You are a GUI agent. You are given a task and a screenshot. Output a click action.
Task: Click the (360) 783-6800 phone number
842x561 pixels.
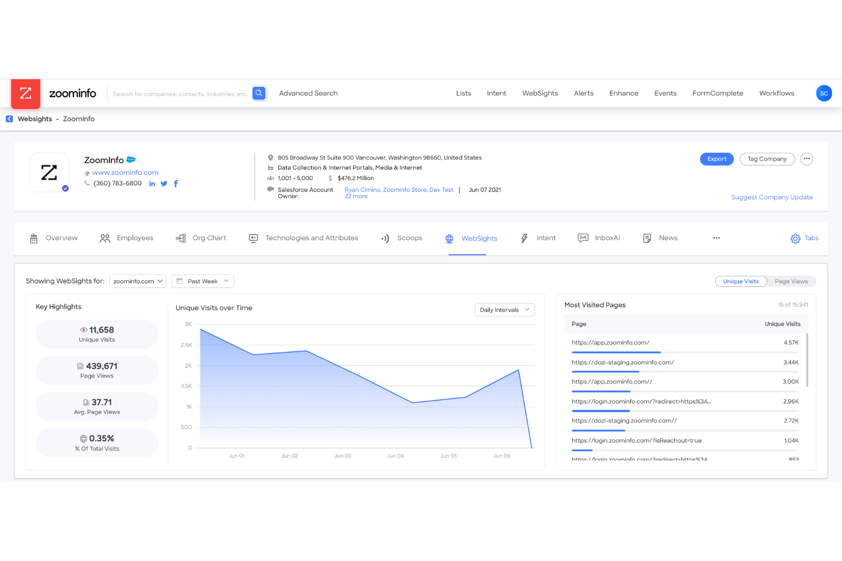(x=117, y=184)
